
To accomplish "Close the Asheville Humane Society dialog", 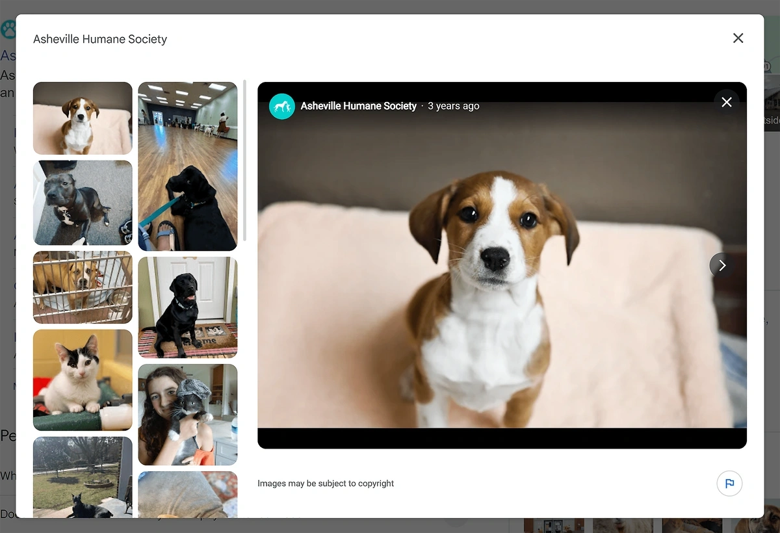I will coord(738,38).
